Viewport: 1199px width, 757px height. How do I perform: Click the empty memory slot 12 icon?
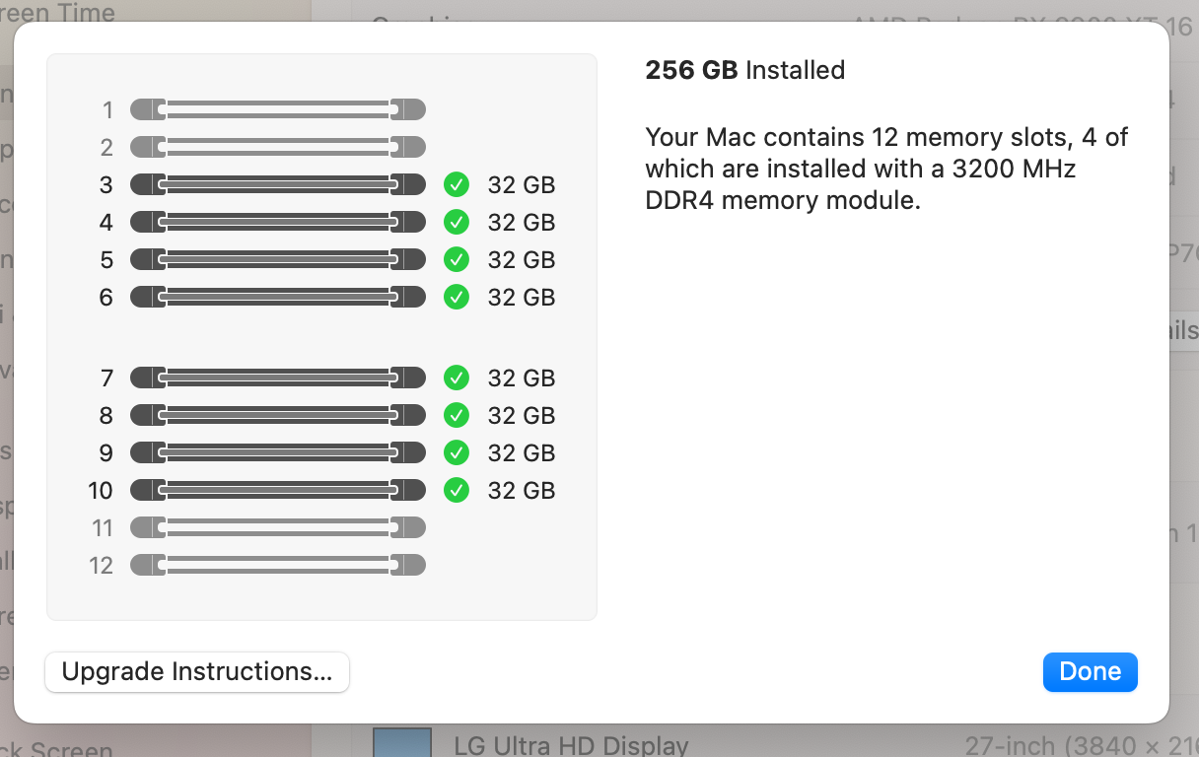pyautogui.click(x=277, y=565)
